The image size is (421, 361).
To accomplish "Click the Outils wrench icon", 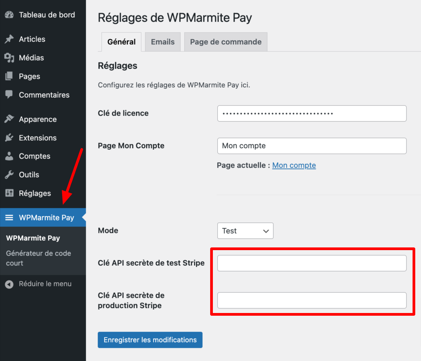I will 9,175.
